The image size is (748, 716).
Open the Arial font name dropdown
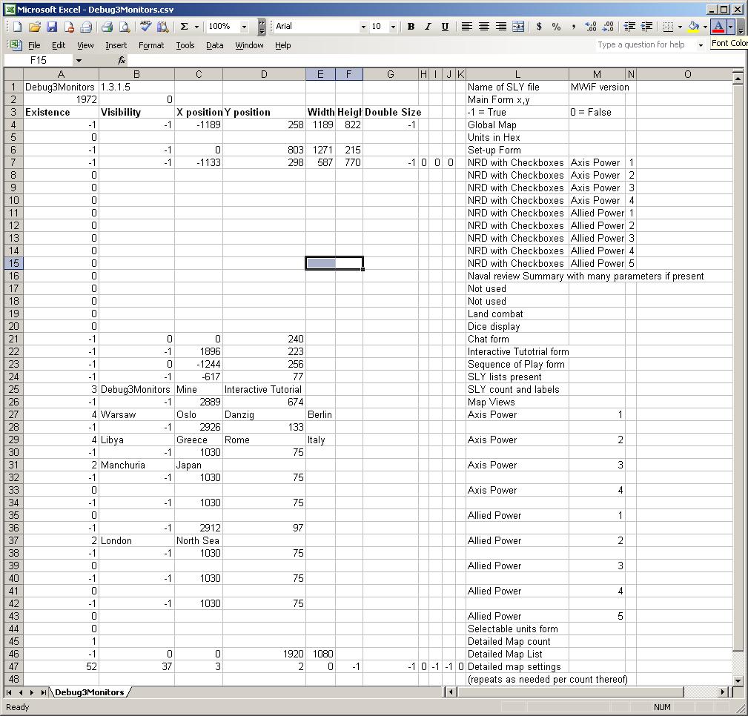pos(363,27)
